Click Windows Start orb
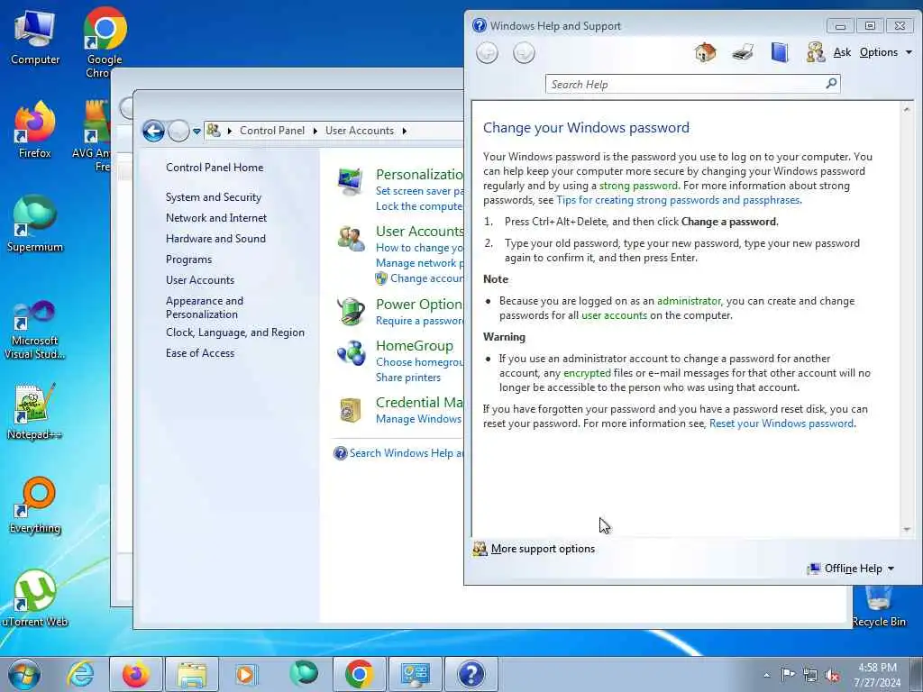923x692 pixels. [24, 674]
